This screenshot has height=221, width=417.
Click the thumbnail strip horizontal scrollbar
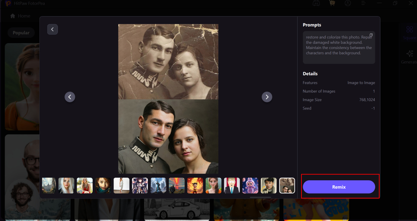click(261, 197)
